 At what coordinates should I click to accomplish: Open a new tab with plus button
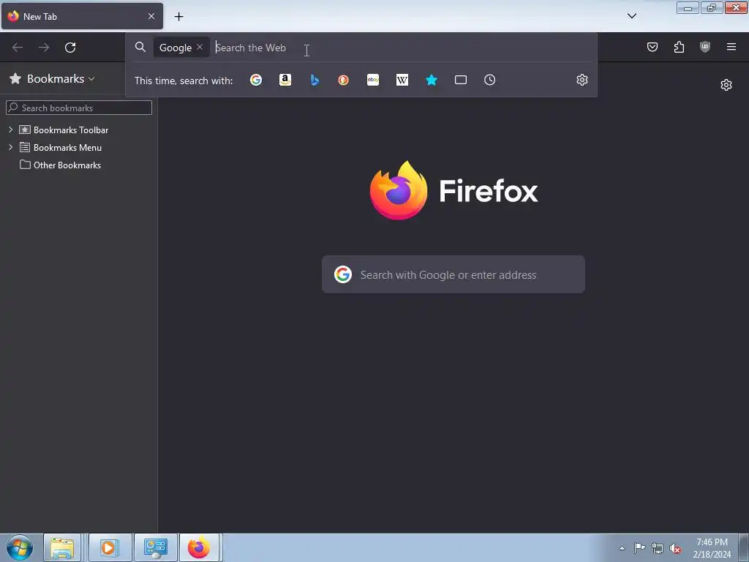[x=178, y=17]
